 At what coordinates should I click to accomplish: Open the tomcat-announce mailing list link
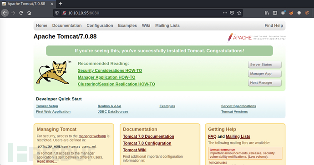222,150
